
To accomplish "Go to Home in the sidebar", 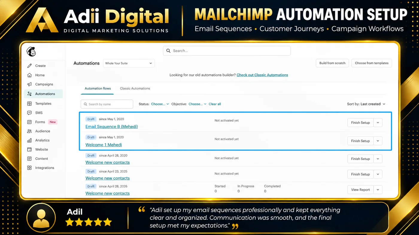I will point(40,75).
